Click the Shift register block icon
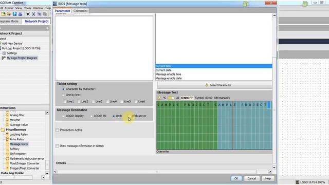The image size is (329, 185). 7,154
